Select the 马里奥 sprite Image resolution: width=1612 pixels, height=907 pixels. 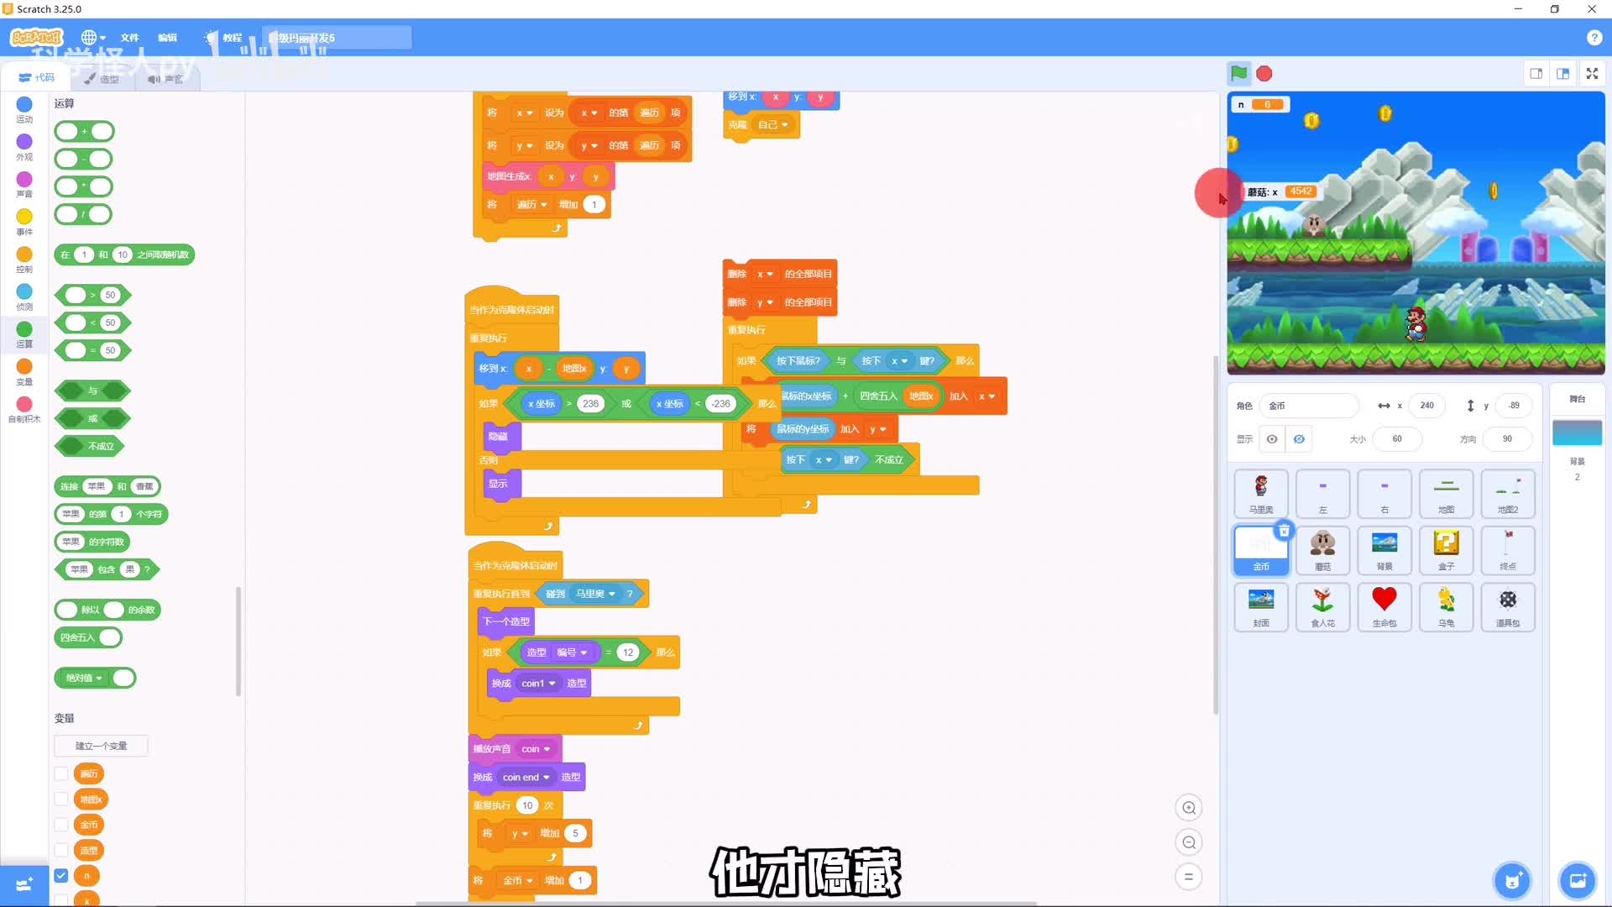[1261, 494]
